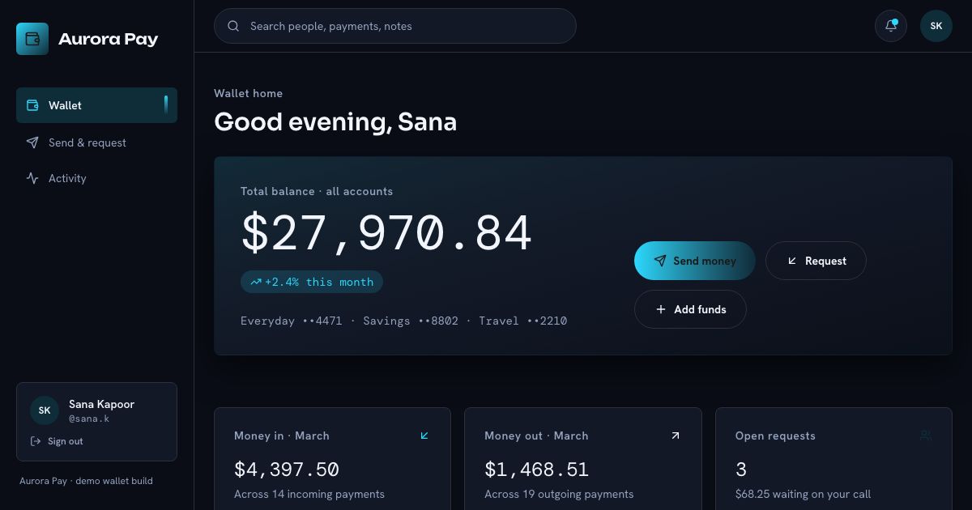
Task: Click the Money in arrow icon
Action: click(424, 436)
